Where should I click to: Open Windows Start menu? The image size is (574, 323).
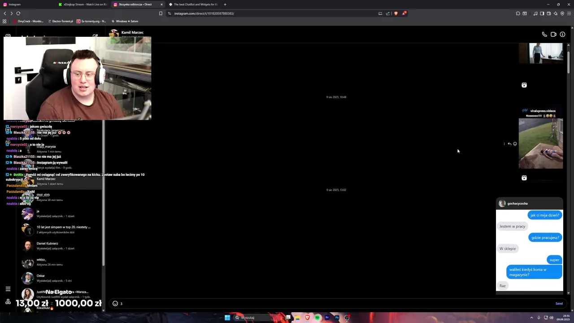[227, 318]
